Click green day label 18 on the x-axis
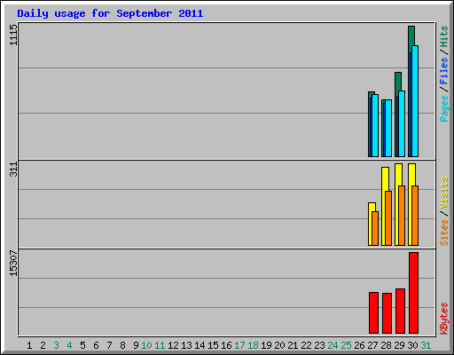The image size is (454, 355). click(x=253, y=345)
